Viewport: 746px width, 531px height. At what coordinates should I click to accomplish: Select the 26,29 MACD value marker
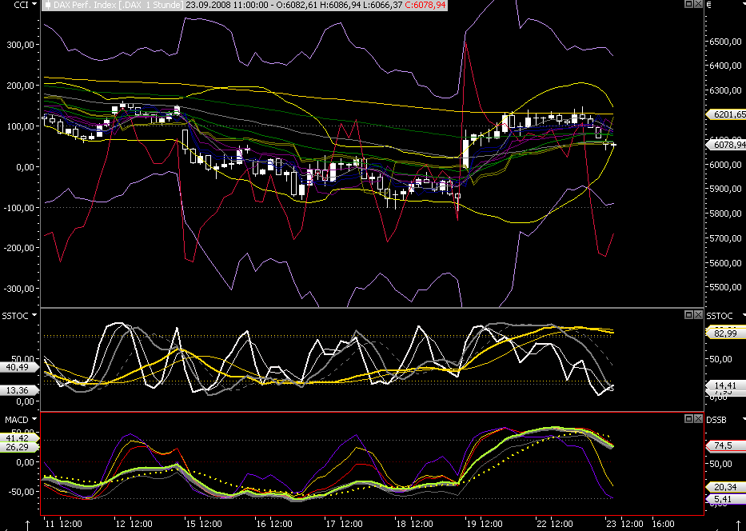click(x=19, y=447)
